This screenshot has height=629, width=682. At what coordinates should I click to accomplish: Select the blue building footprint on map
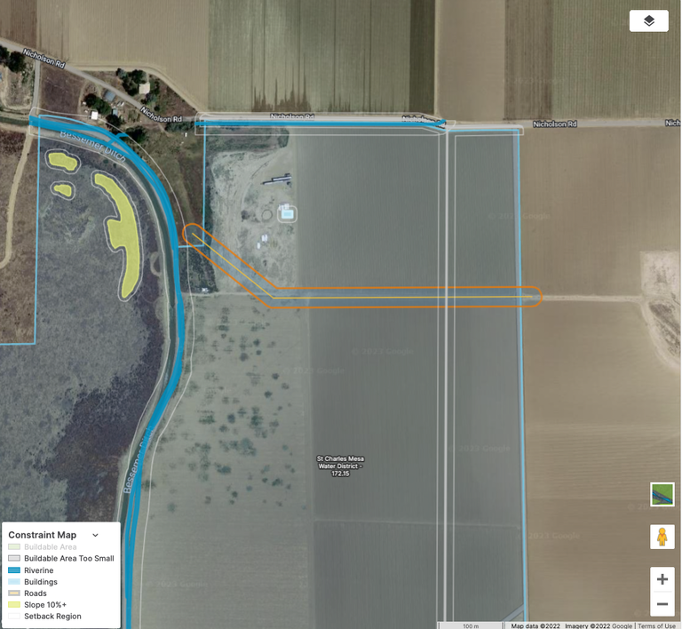coord(287,214)
